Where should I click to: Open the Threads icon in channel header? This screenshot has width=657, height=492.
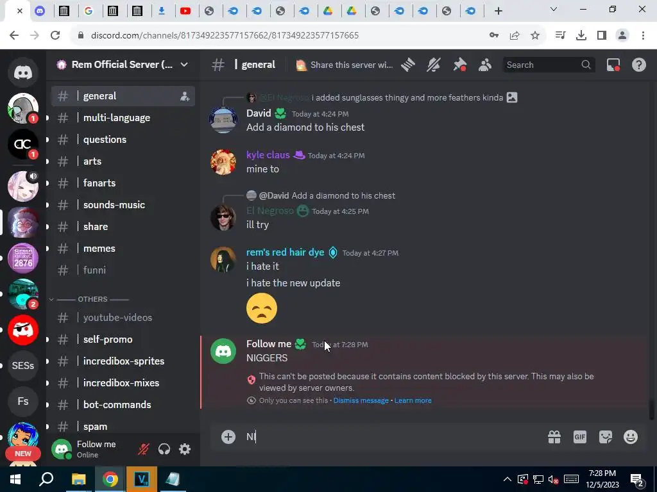[x=407, y=65]
